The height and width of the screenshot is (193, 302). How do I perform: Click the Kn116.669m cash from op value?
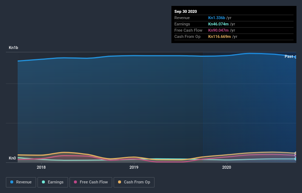point(219,36)
